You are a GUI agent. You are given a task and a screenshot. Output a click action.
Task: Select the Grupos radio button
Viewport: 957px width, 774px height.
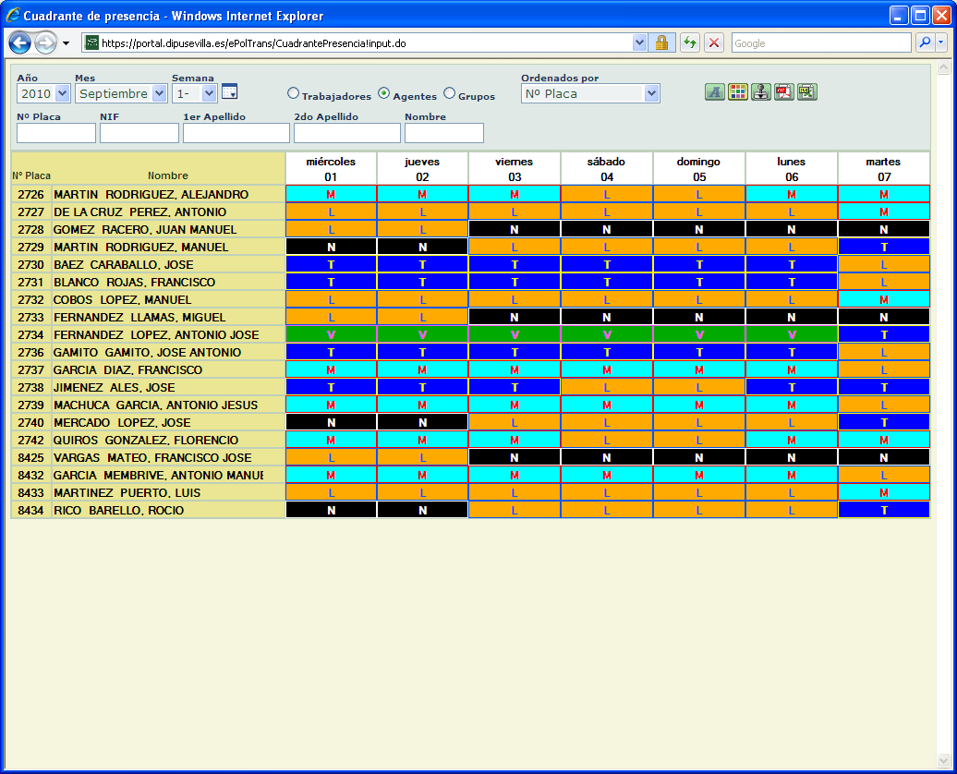(x=449, y=92)
